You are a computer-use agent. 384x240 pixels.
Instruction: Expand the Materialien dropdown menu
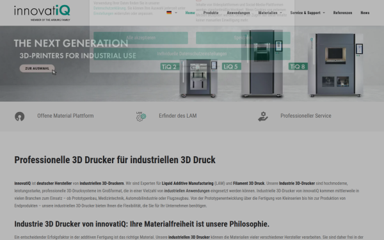pos(270,13)
